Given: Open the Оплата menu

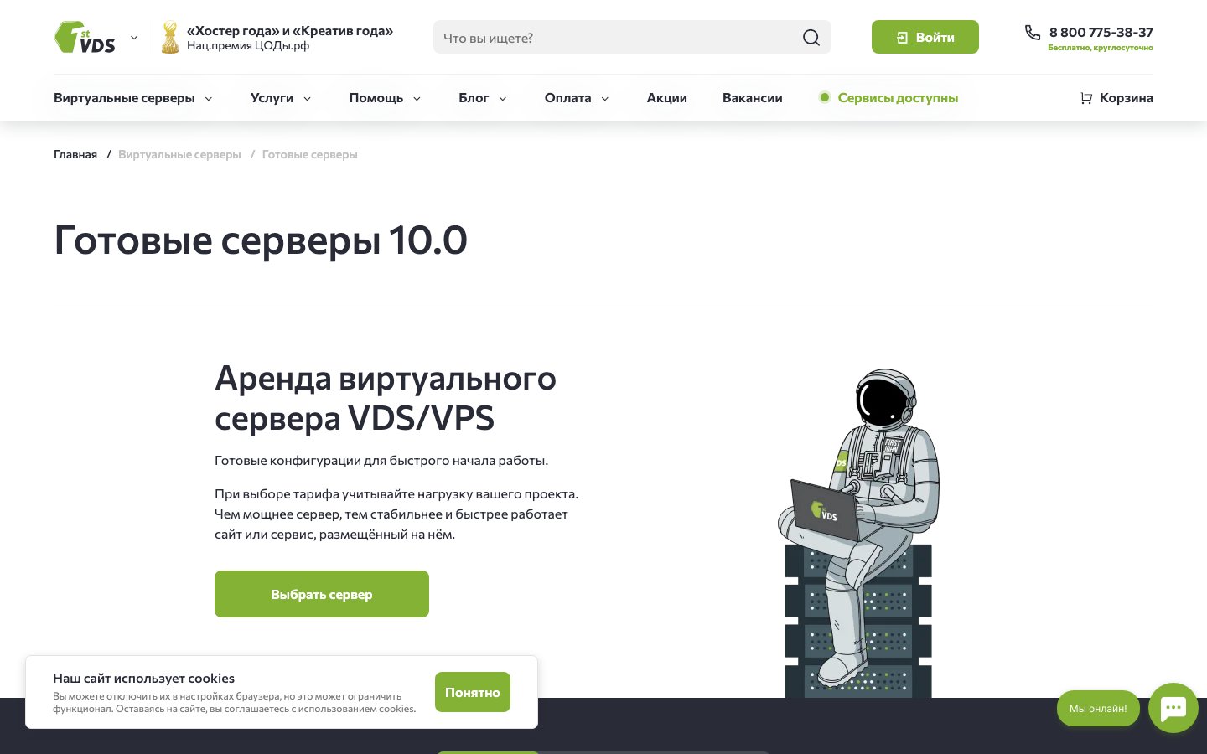Looking at the screenshot, I should pos(568,98).
